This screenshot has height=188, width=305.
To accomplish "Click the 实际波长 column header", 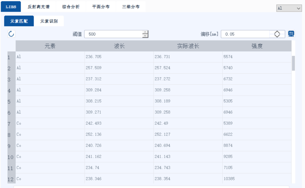I will pyautogui.click(x=188, y=46).
